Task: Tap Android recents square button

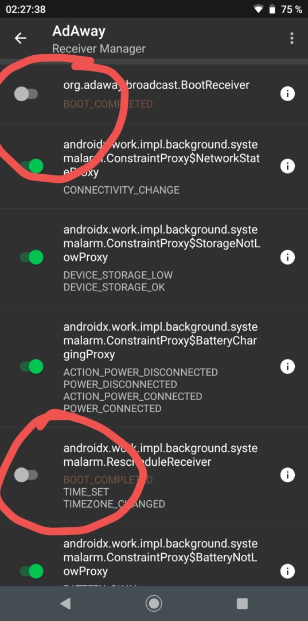Action: tap(242, 604)
